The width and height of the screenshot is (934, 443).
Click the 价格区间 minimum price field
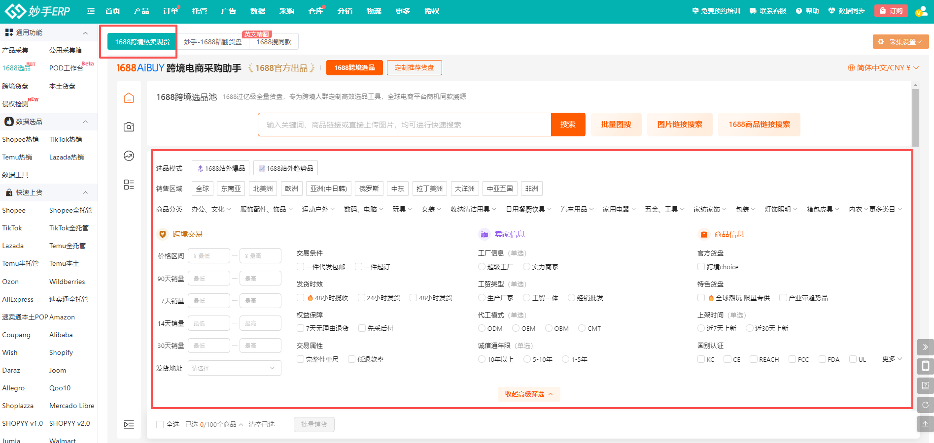point(208,256)
